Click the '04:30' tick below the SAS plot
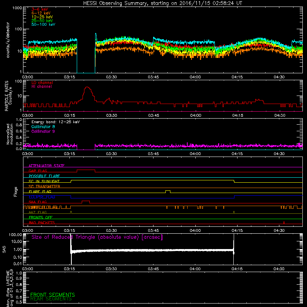Image resolution: width=307 pixels, height=307 pixels. 279,269
